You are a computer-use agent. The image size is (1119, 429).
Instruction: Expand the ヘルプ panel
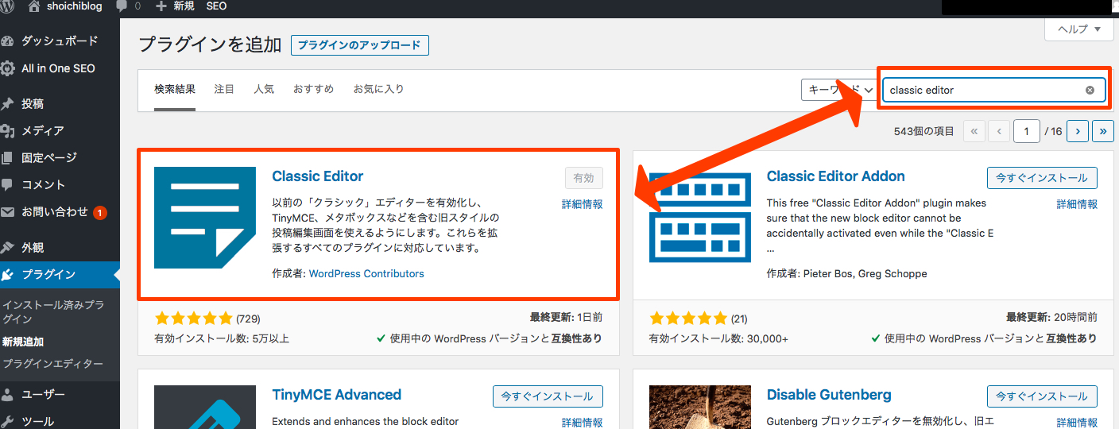click(1079, 29)
